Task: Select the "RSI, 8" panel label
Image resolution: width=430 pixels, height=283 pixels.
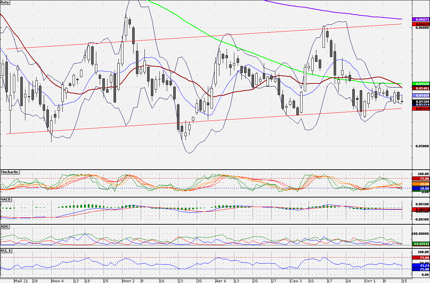Action: pyautogui.click(x=7, y=251)
